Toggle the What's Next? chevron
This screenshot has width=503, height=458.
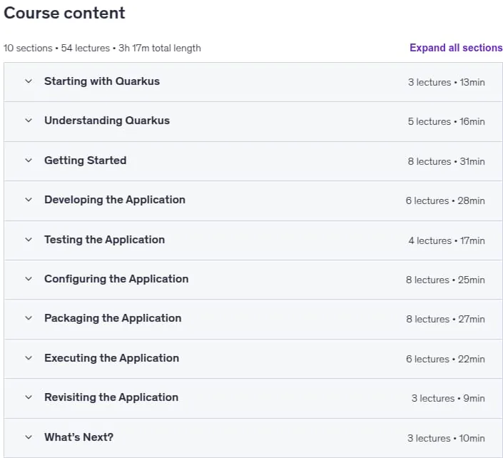(29, 437)
